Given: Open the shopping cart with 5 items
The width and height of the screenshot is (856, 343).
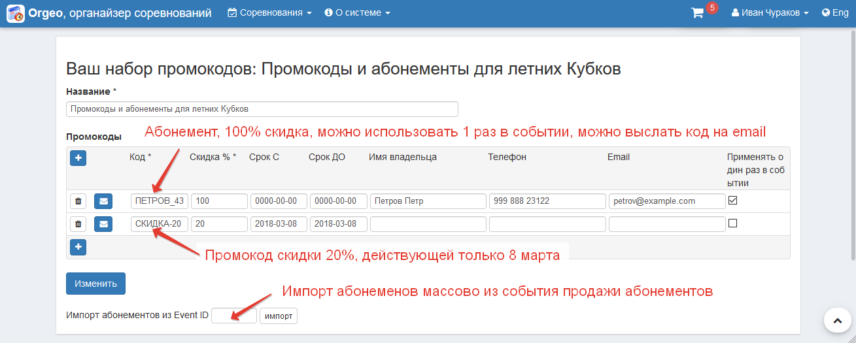Looking at the screenshot, I should click(704, 11).
